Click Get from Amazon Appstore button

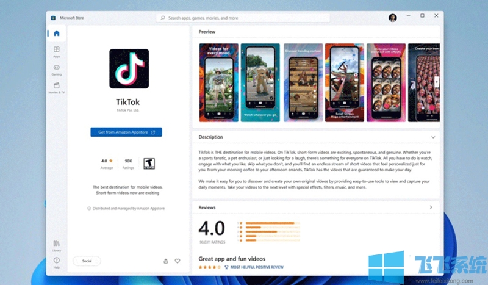point(126,132)
